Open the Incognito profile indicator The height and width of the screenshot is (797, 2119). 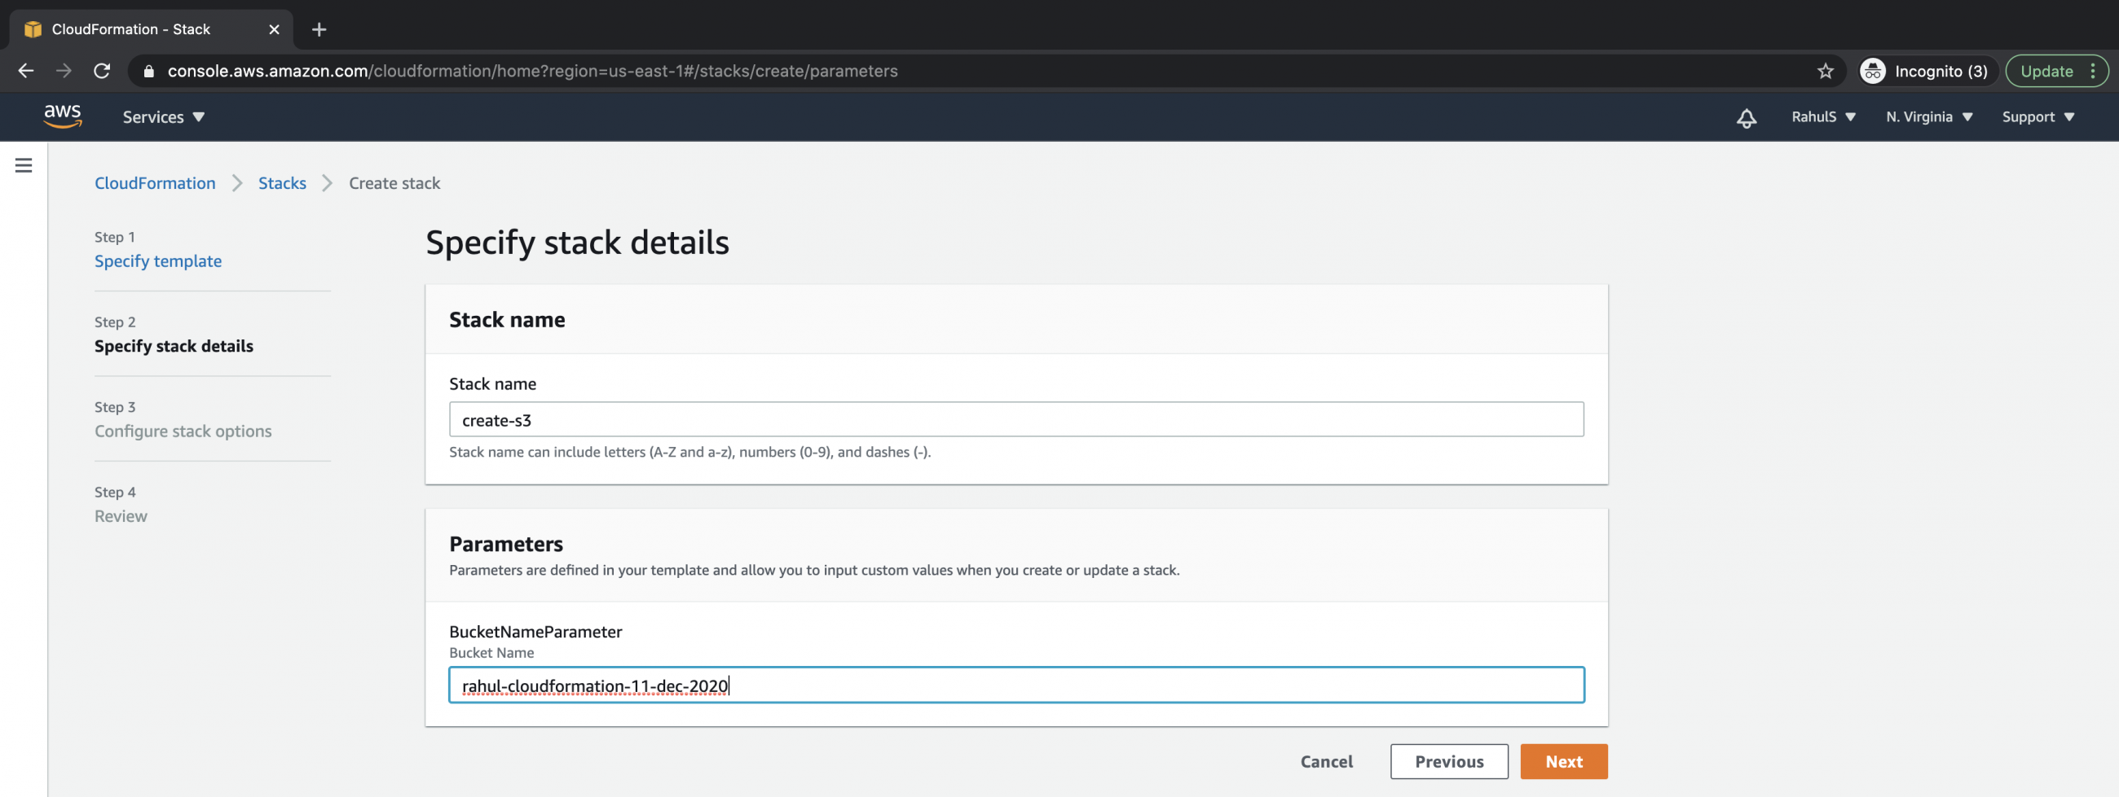[1927, 72]
